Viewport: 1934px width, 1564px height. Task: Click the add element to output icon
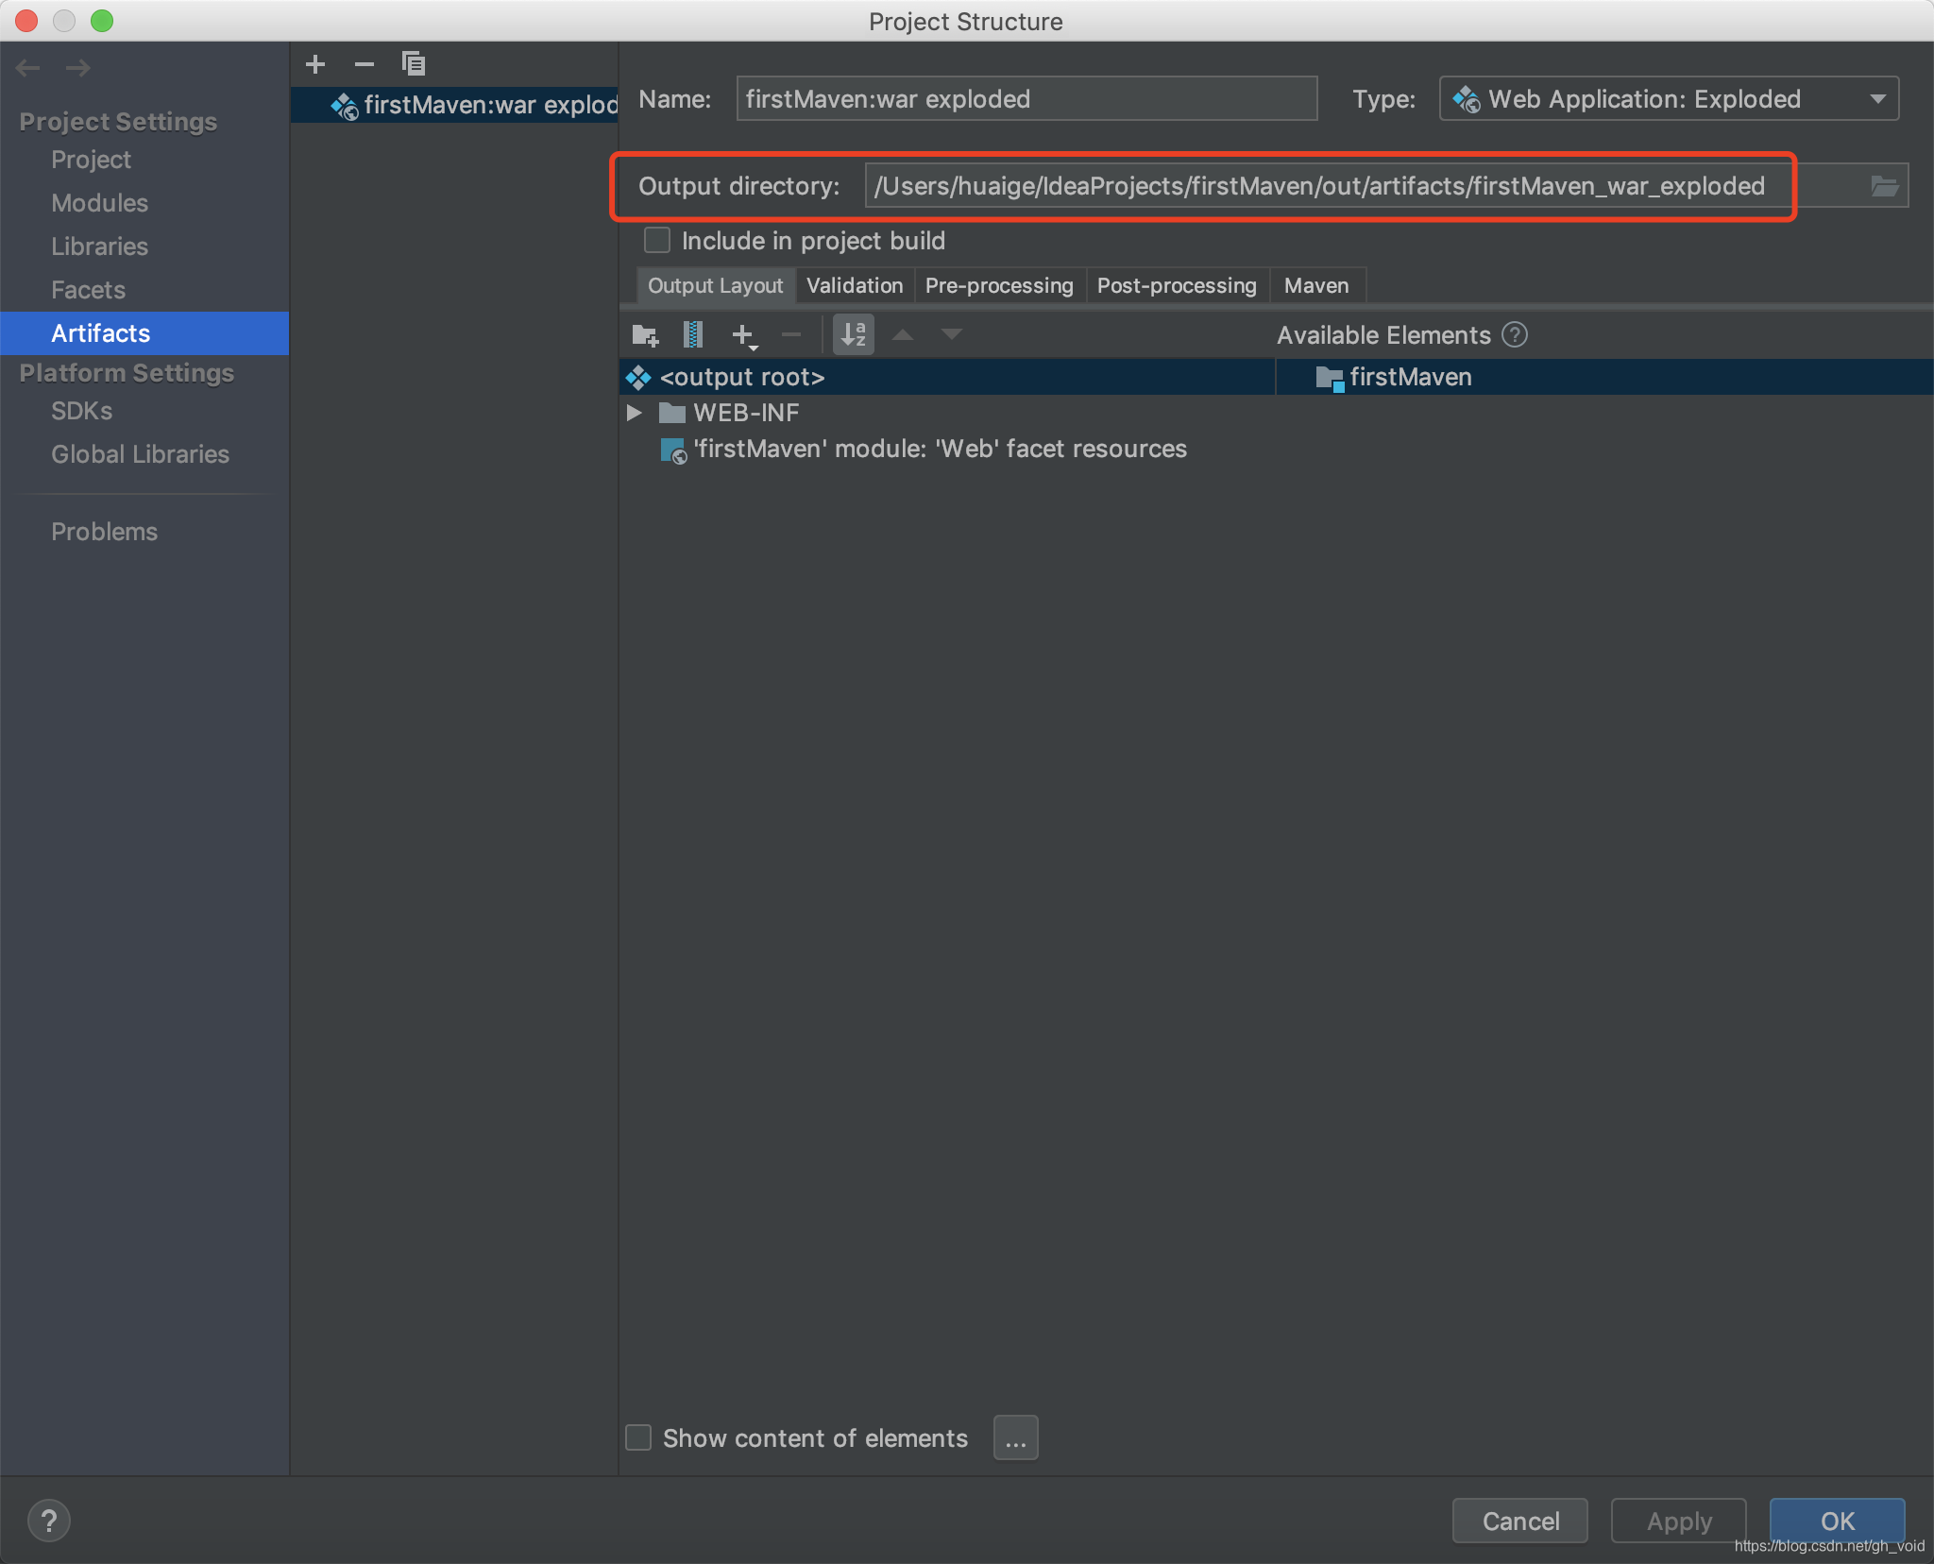point(743,335)
